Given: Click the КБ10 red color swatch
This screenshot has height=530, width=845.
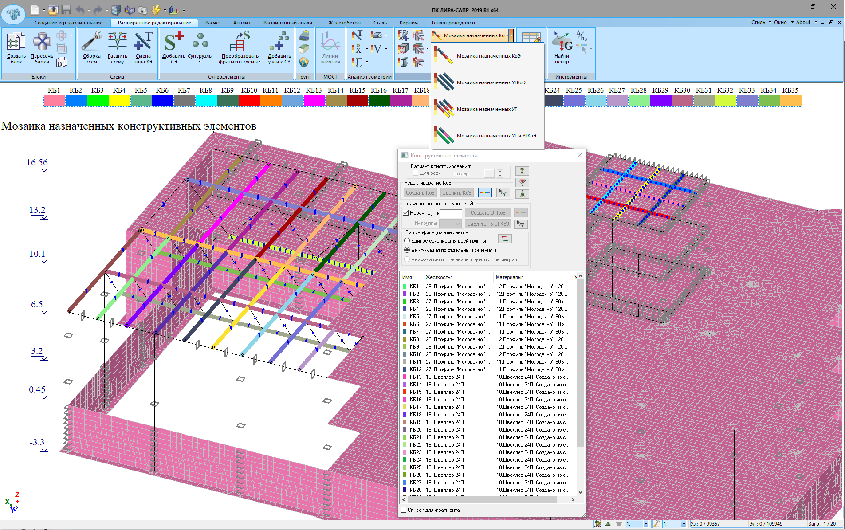Looking at the screenshot, I should 249,101.
